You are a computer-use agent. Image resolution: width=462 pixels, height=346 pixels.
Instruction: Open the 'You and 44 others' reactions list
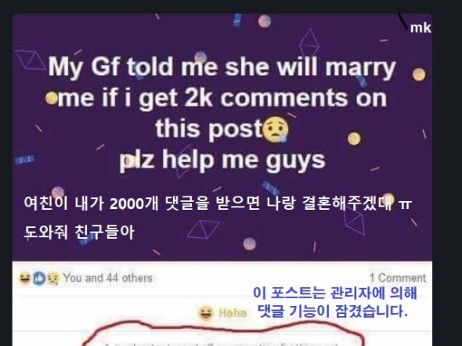point(107,278)
